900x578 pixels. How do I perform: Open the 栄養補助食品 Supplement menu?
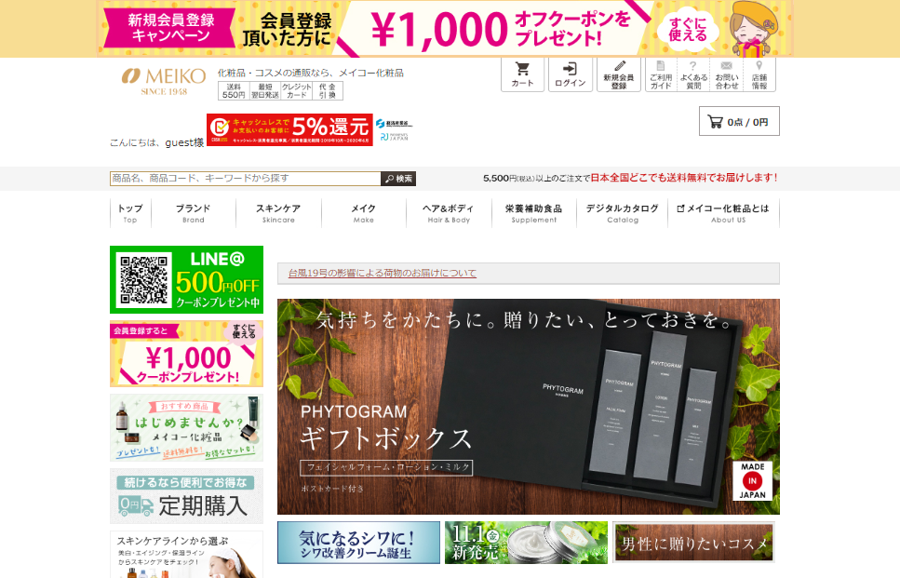534,213
